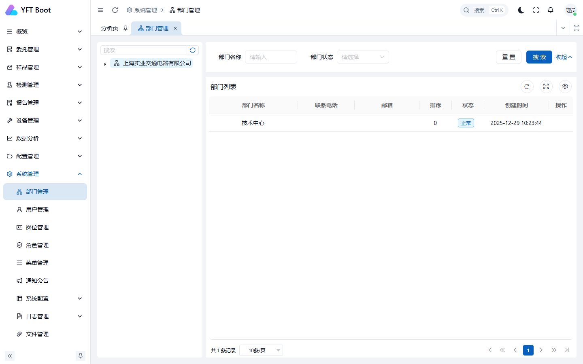The width and height of the screenshot is (583, 364).
Task: Close the 部门管理 tab
Action: click(175, 28)
